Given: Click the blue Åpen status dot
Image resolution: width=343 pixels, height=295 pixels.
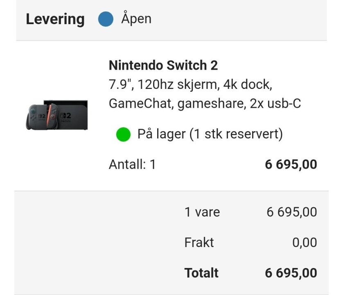Looking at the screenshot, I should (x=106, y=19).
